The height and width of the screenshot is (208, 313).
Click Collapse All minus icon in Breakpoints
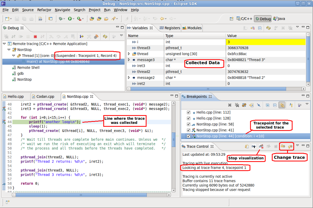(x=275, y=105)
